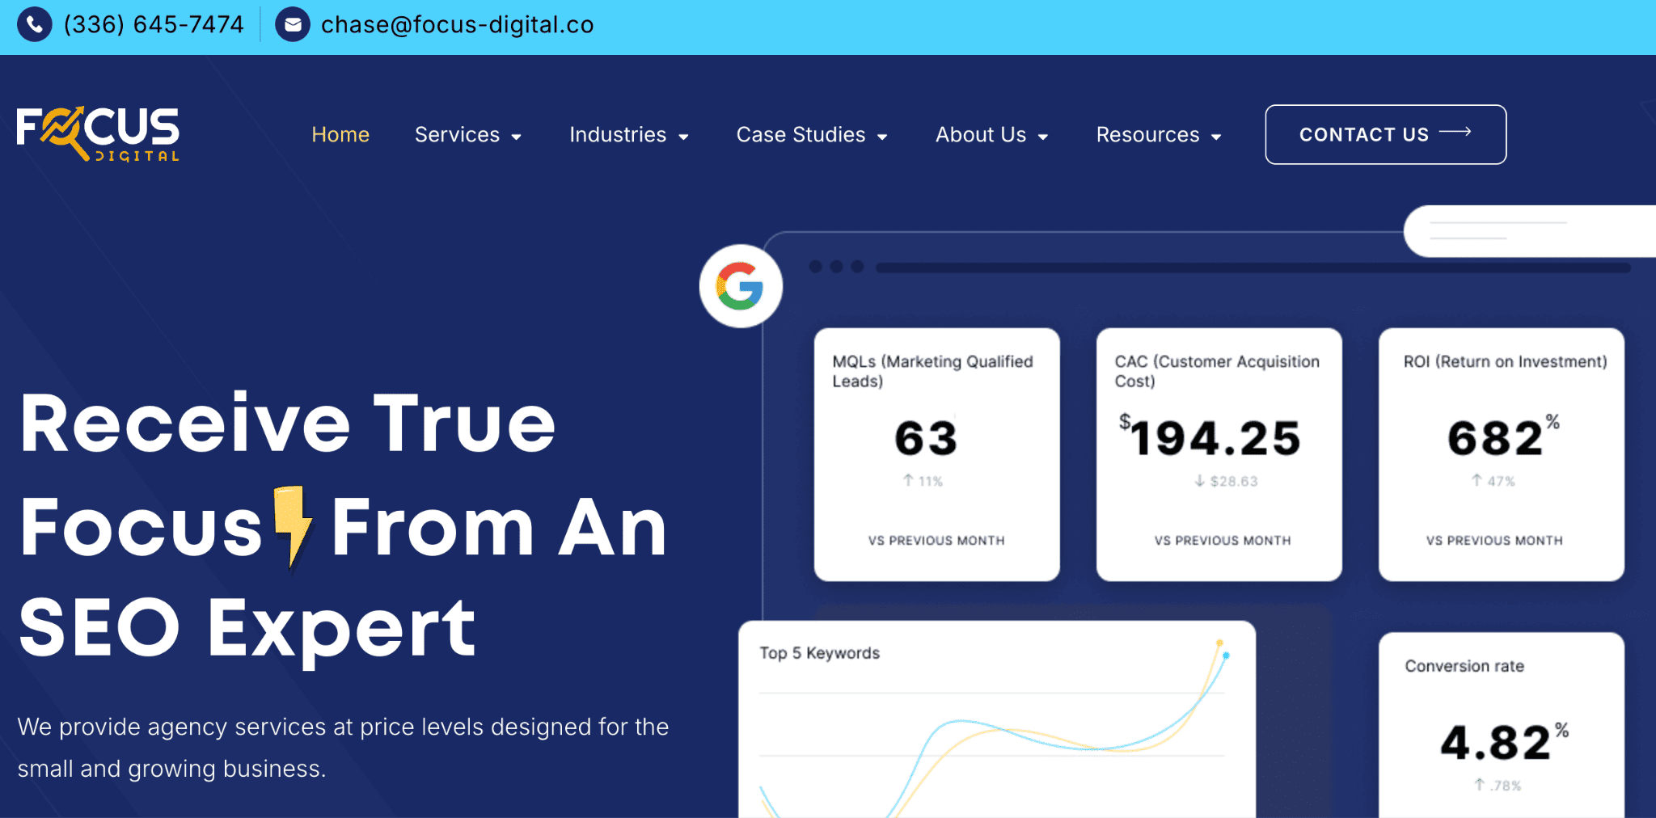The image size is (1656, 818).
Task: Call the (336) 645-7474 phone link
Action: click(x=154, y=25)
